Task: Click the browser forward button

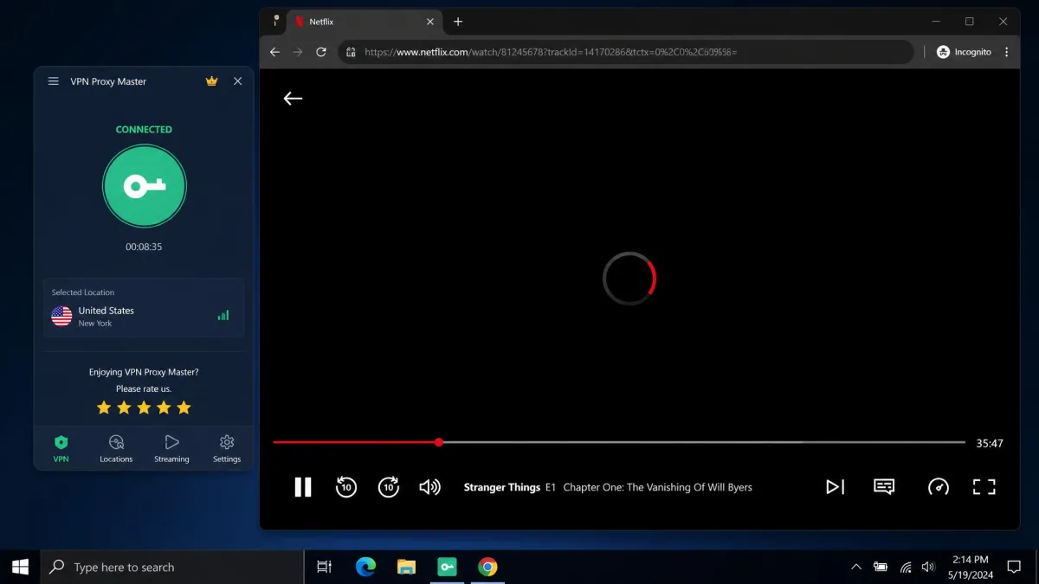Action: coord(298,52)
